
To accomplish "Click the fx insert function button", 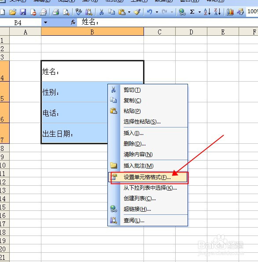I will tap(73, 22).
